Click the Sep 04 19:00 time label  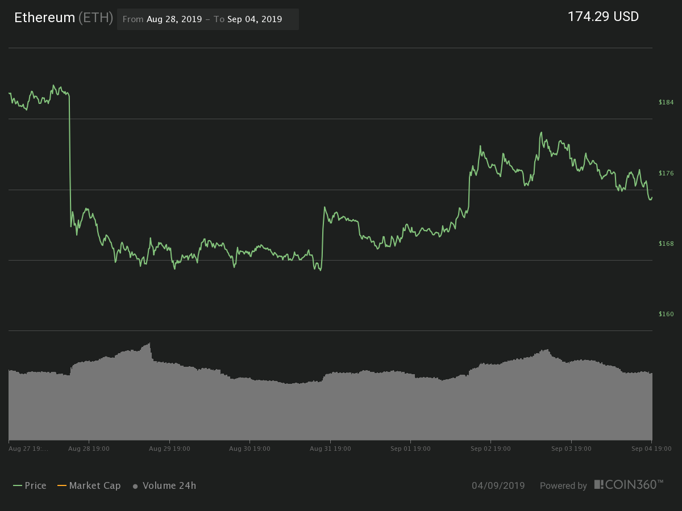pos(651,449)
